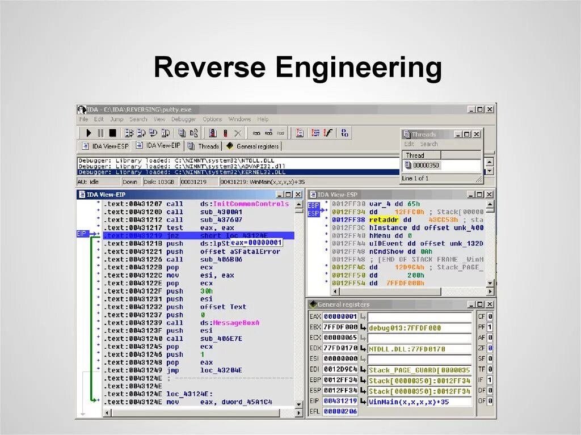Click the WinMain(x,x,x,x)+35 EIP reference
This screenshot has width=581, height=435.
click(x=419, y=402)
